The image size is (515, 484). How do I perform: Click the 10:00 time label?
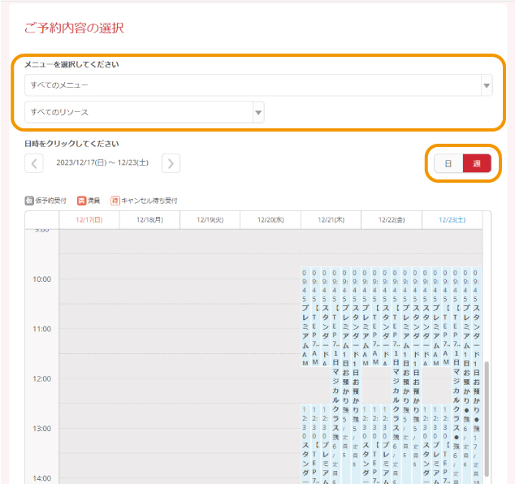pos(41,279)
